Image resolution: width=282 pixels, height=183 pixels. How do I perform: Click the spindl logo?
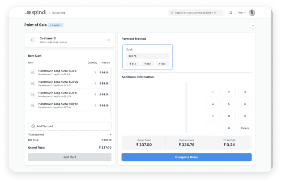[36, 13]
